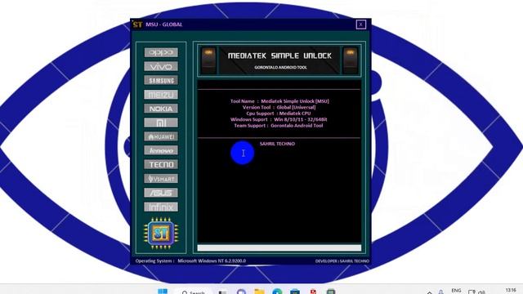Choose the Lenovo brand button
This screenshot has width=523, height=294.
(161, 150)
